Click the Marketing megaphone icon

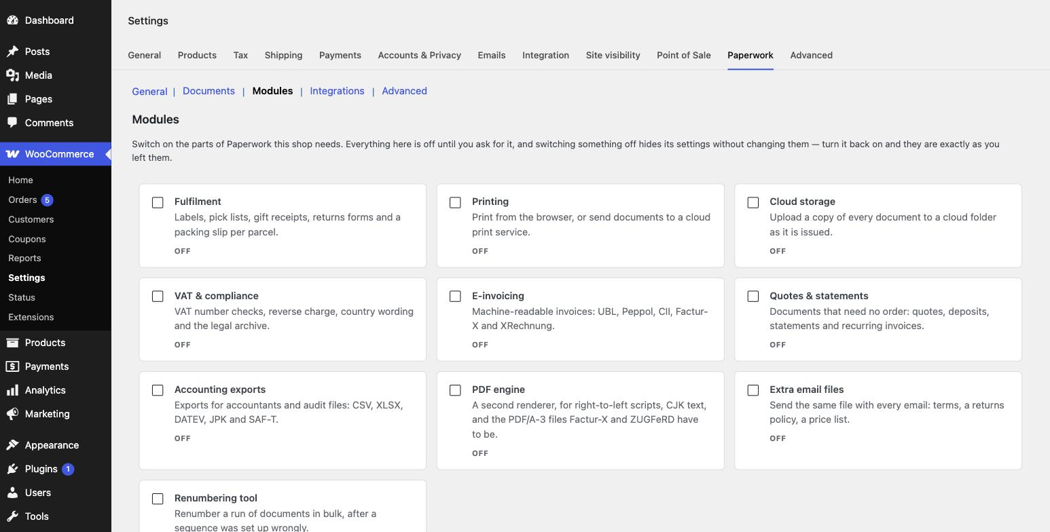(12, 414)
